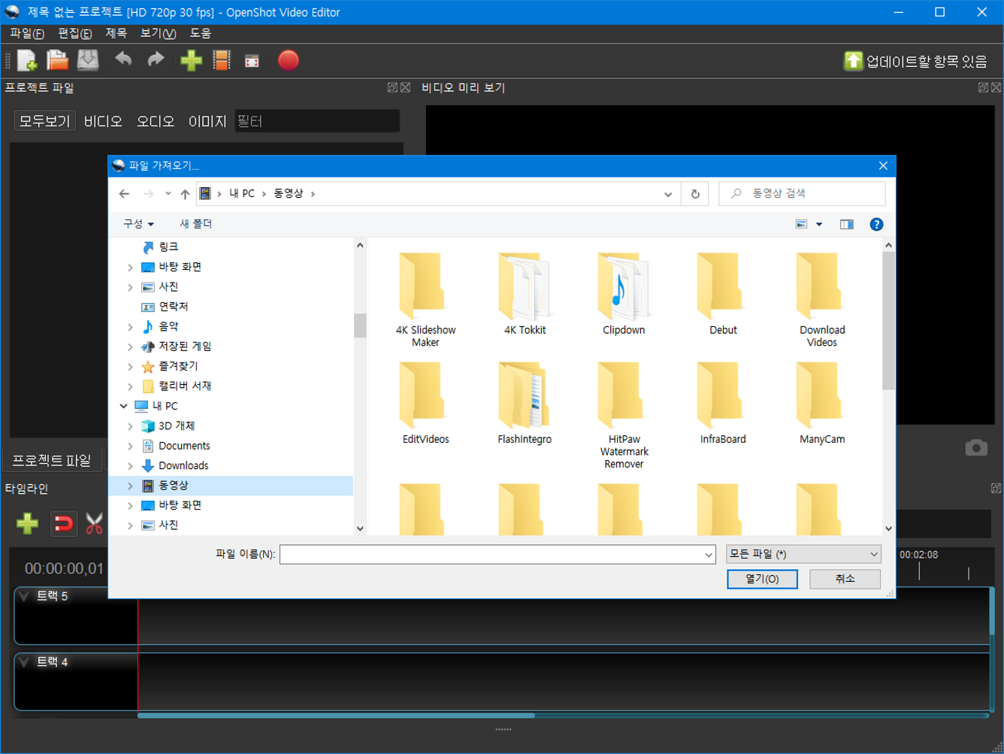
Task: Click the dialog Help question mark icon
Action: [x=876, y=224]
